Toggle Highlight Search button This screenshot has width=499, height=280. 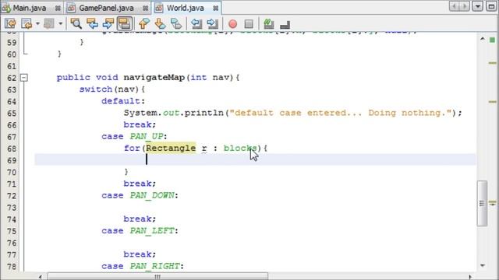point(125,23)
